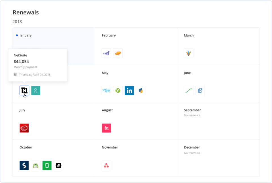Open the Asana icon in November
The height and width of the screenshot is (183, 272).
(x=107, y=165)
